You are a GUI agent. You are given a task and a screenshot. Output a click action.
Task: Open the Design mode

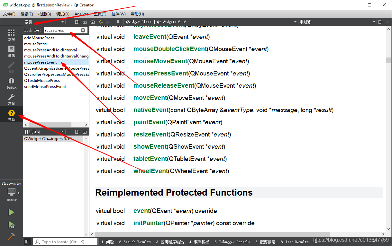pyautogui.click(x=11, y=67)
